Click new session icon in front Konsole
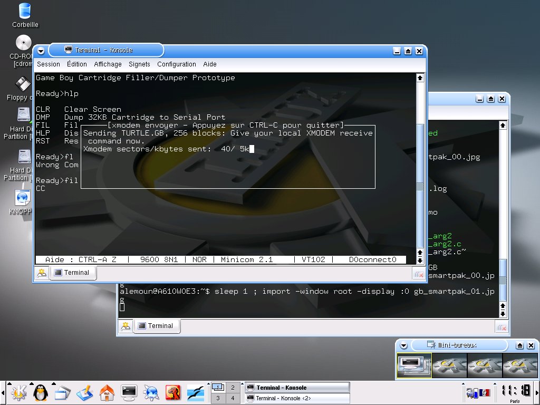This screenshot has height=405, width=540. tap(41, 273)
